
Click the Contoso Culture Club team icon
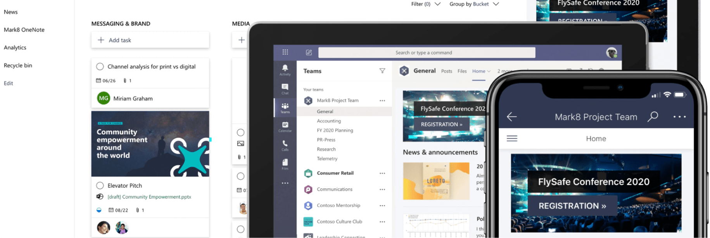click(308, 222)
